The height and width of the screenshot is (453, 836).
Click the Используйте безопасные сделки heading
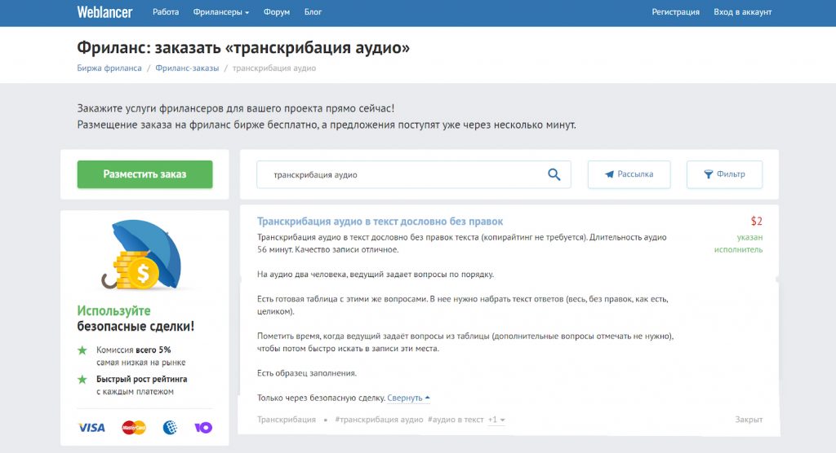(136, 319)
